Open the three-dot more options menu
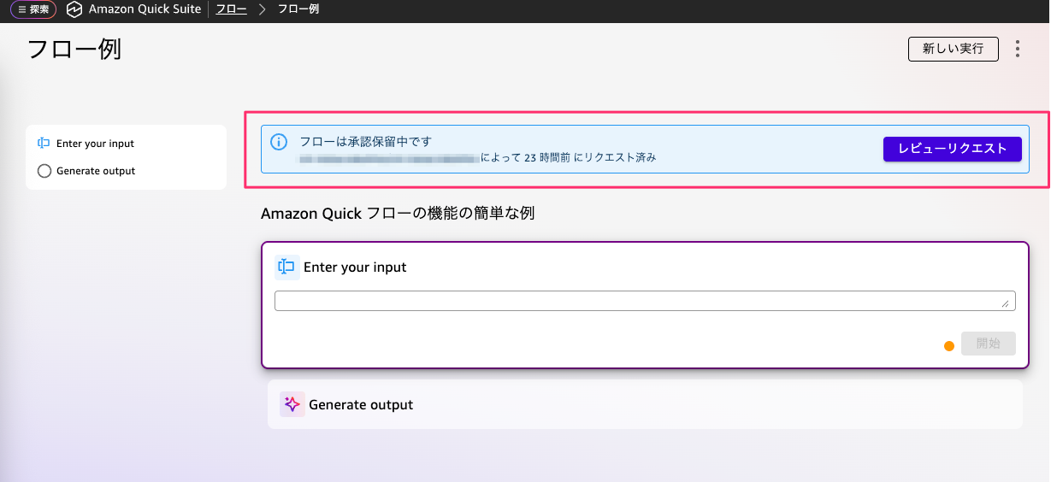This screenshot has width=1051, height=482. (x=1018, y=49)
